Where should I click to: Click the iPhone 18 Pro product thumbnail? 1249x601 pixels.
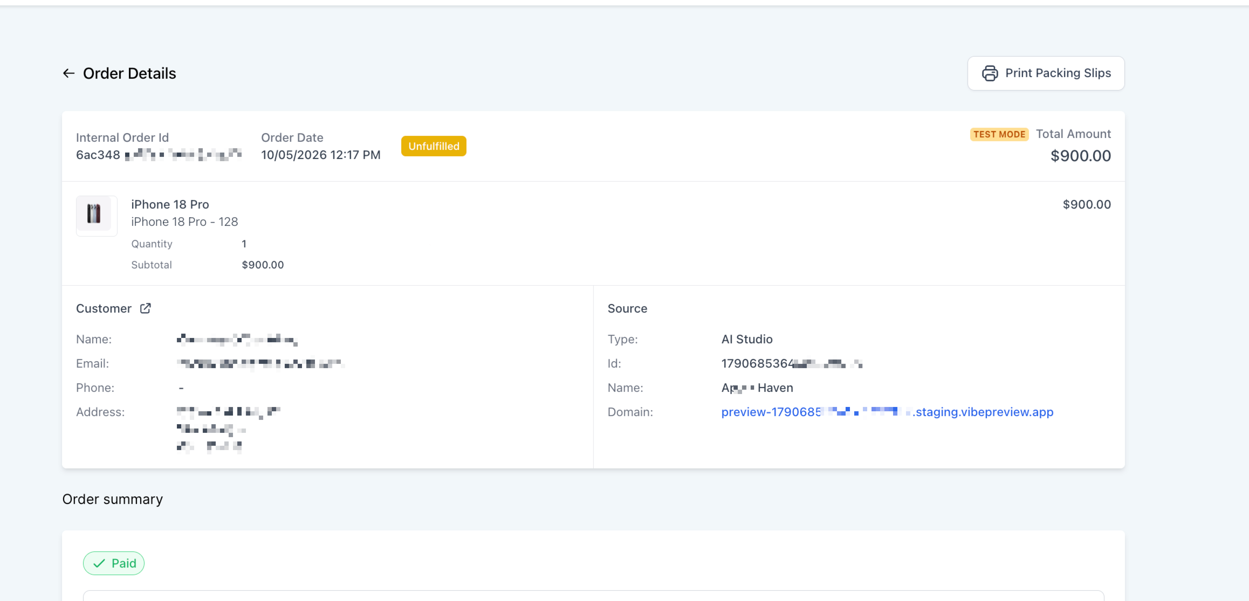(x=97, y=216)
